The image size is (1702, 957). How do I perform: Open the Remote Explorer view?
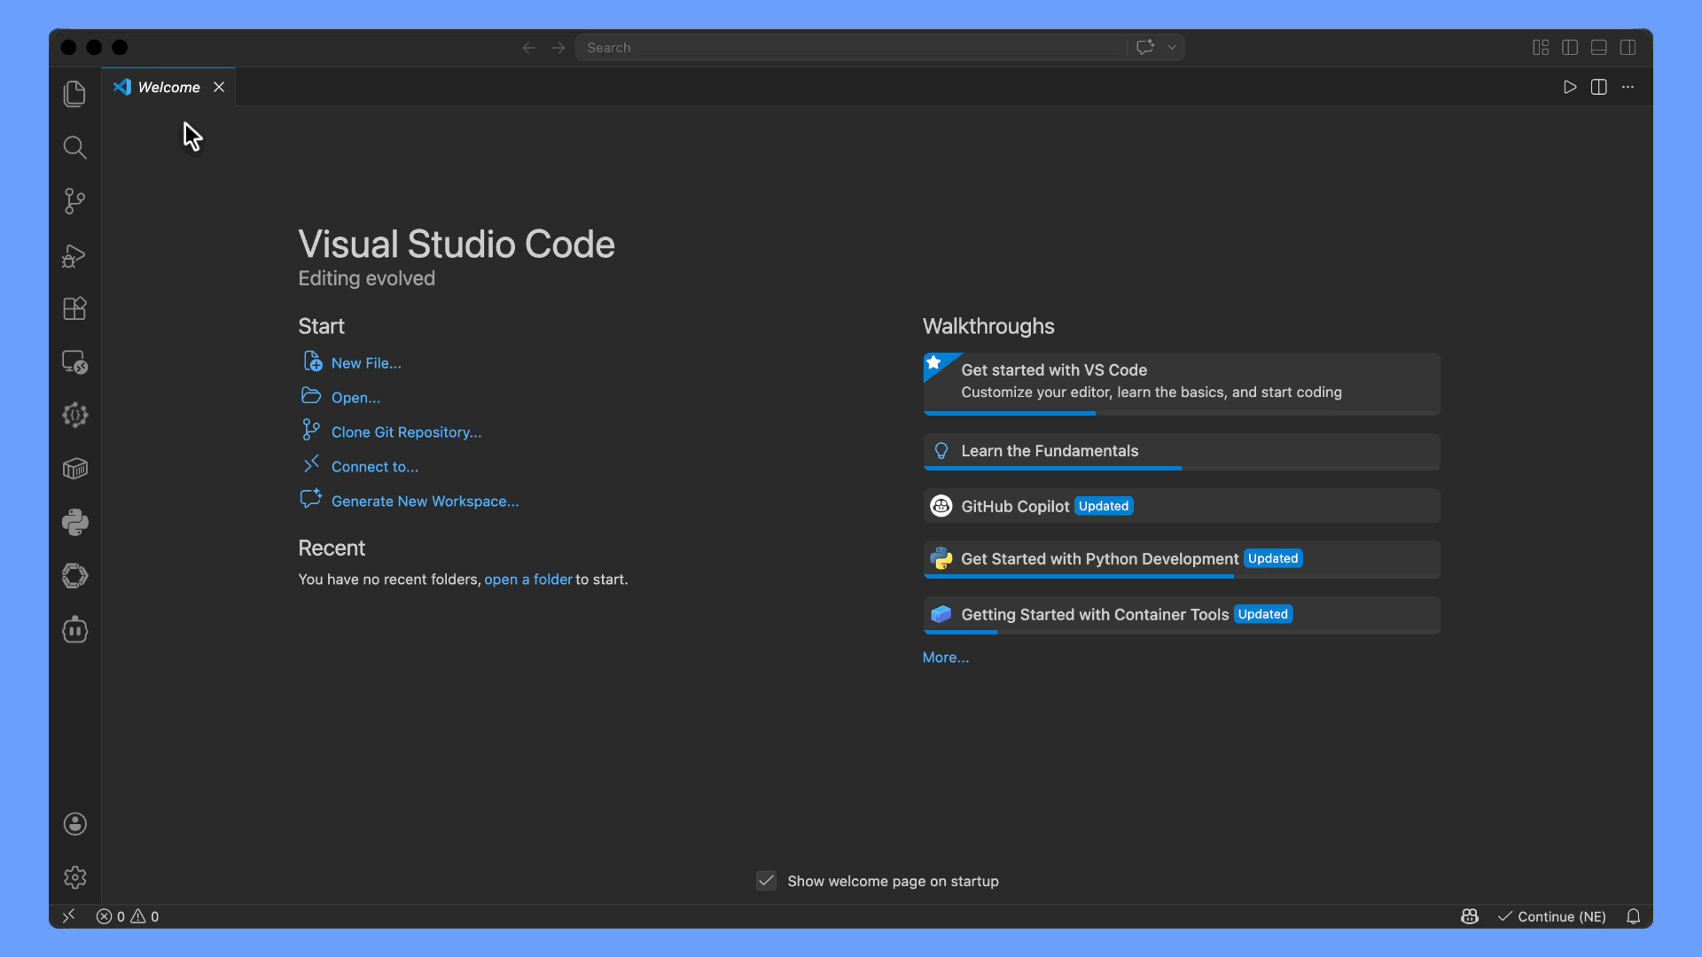74,362
